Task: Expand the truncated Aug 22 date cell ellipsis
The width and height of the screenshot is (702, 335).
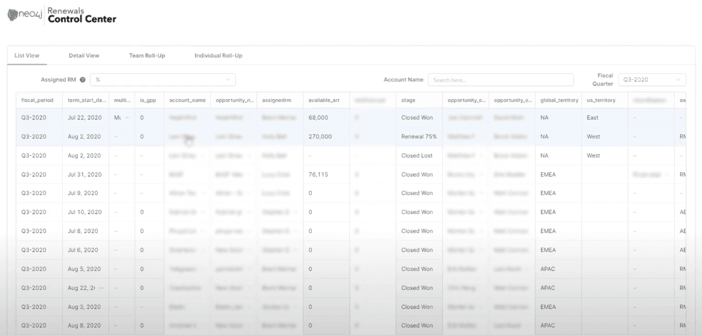Action: tap(100, 288)
